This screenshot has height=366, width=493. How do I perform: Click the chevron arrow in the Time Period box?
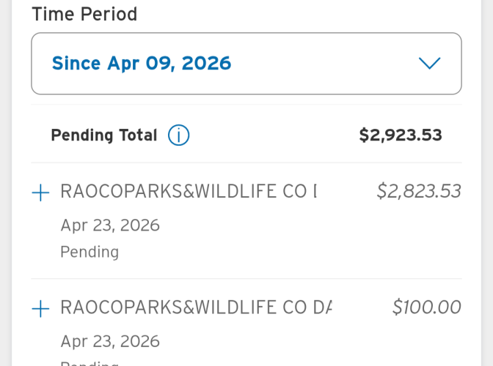coord(429,64)
